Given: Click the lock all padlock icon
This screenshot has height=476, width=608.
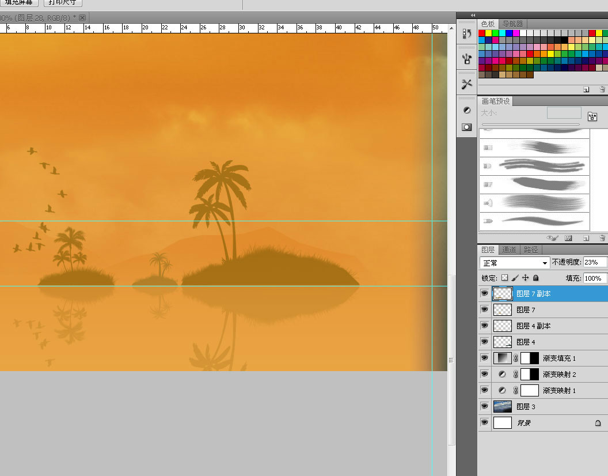Looking at the screenshot, I should tap(536, 278).
